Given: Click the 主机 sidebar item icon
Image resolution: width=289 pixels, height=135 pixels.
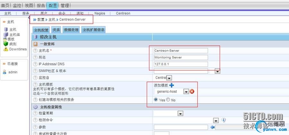Looking at the screenshot, I should (x=6, y=29).
